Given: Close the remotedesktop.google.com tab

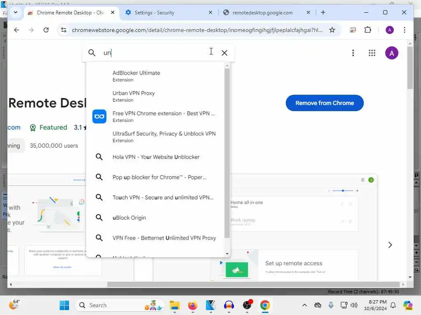Looking at the screenshot, I should tap(308, 13).
